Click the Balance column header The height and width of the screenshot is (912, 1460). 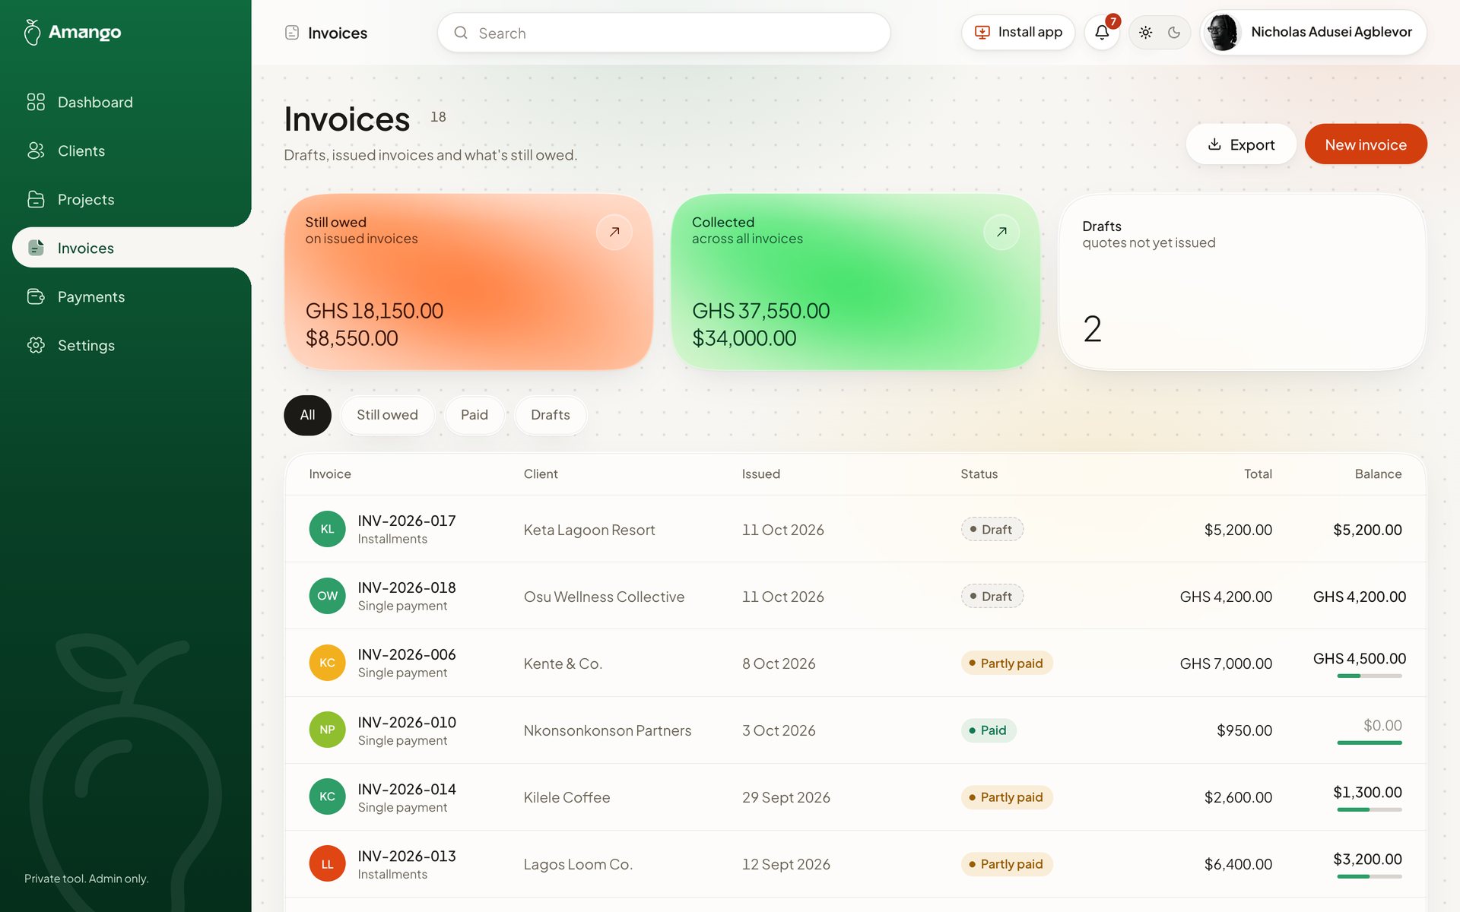point(1378,473)
